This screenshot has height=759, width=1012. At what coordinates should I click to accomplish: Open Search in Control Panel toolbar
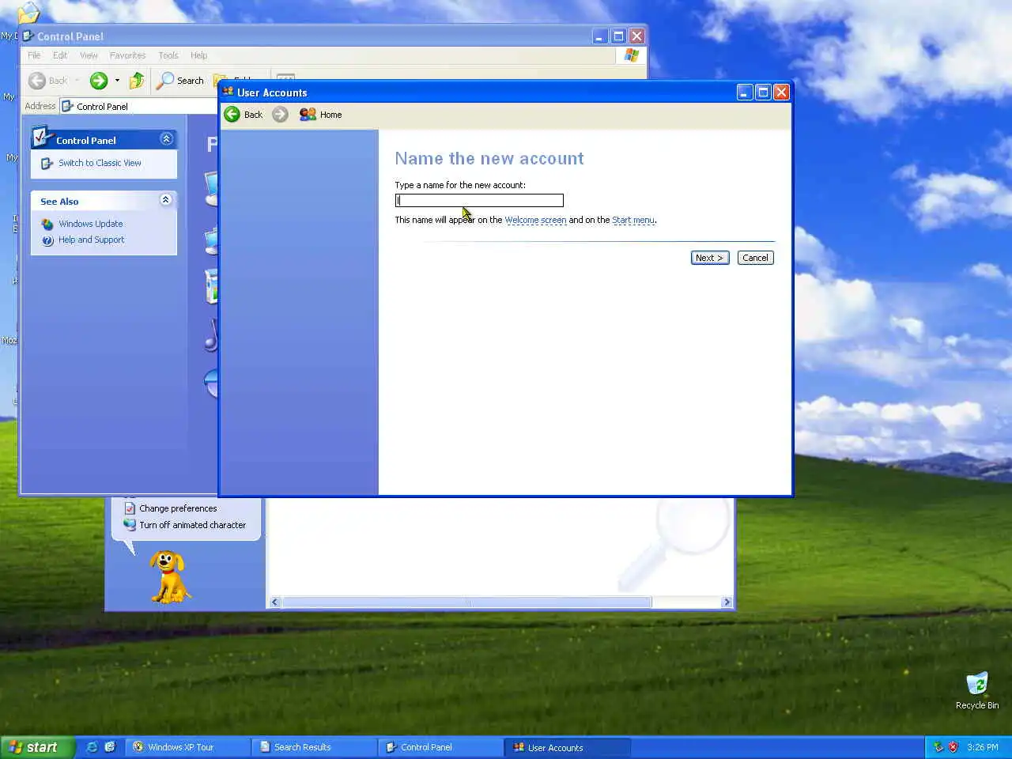tap(180, 81)
